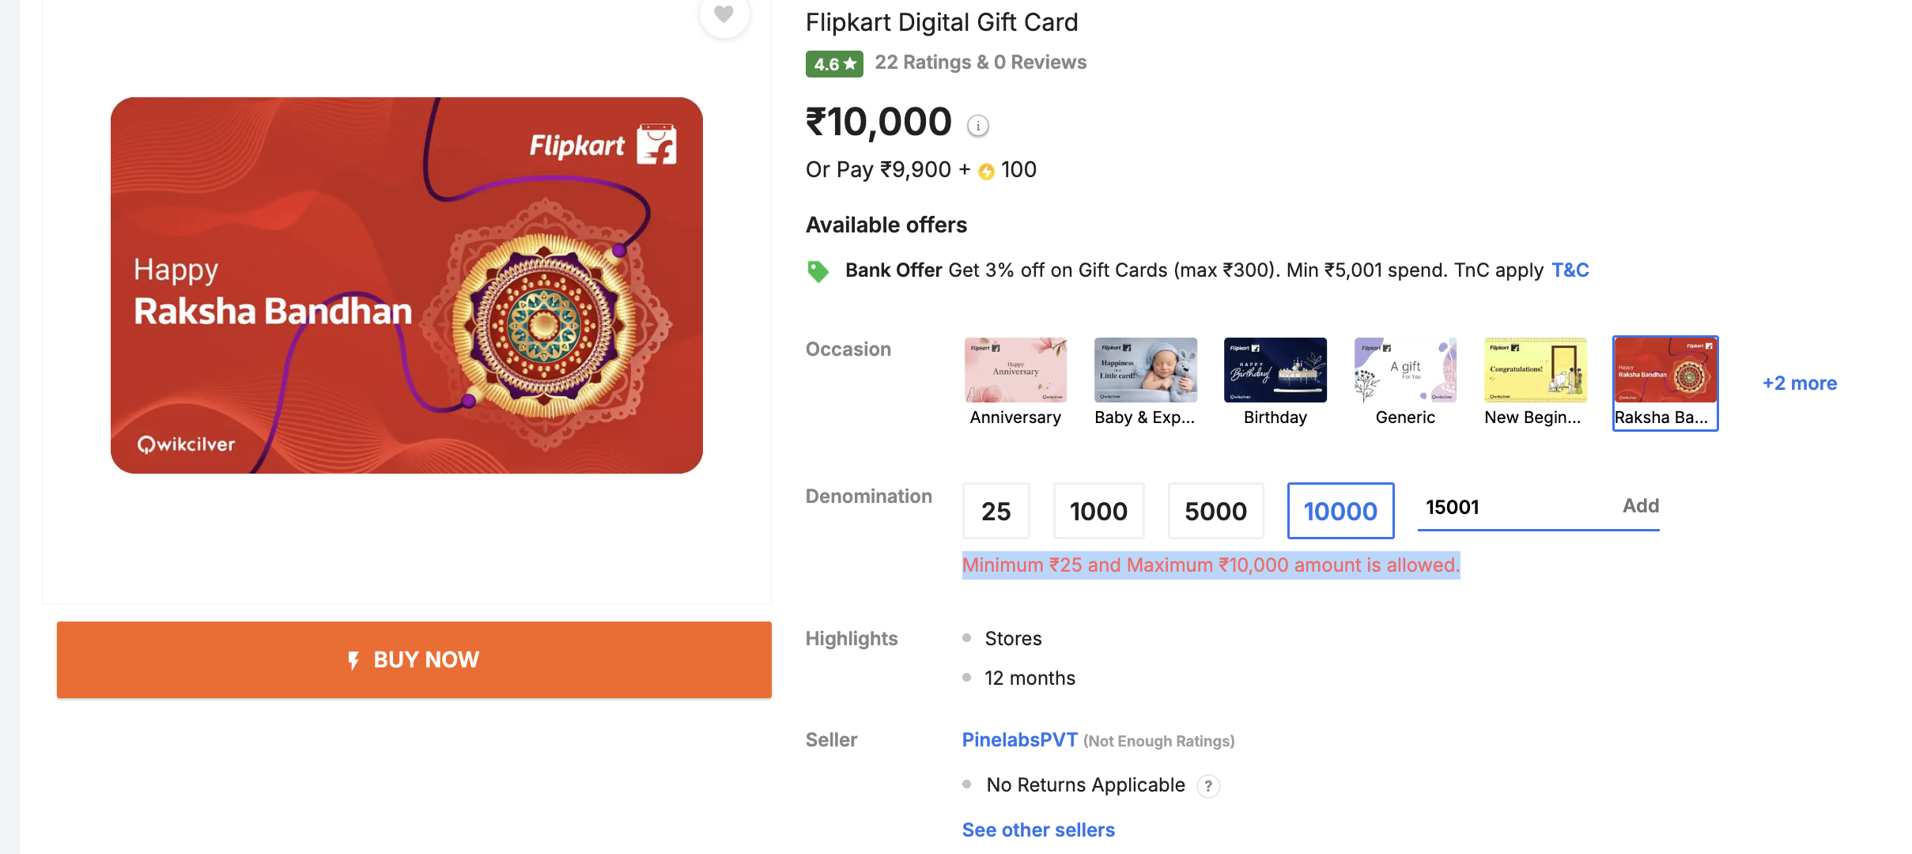
Task: Click the green 4.6 star rating badge
Action: (834, 64)
